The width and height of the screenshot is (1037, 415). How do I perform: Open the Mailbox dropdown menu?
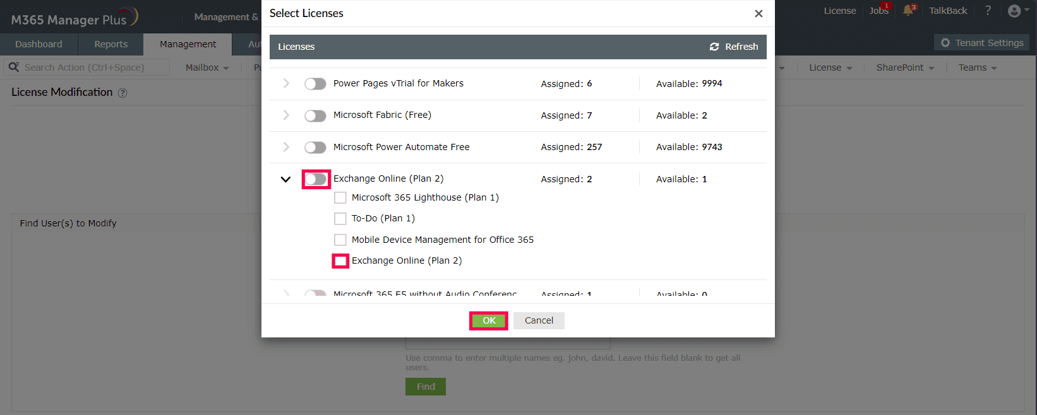207,67
